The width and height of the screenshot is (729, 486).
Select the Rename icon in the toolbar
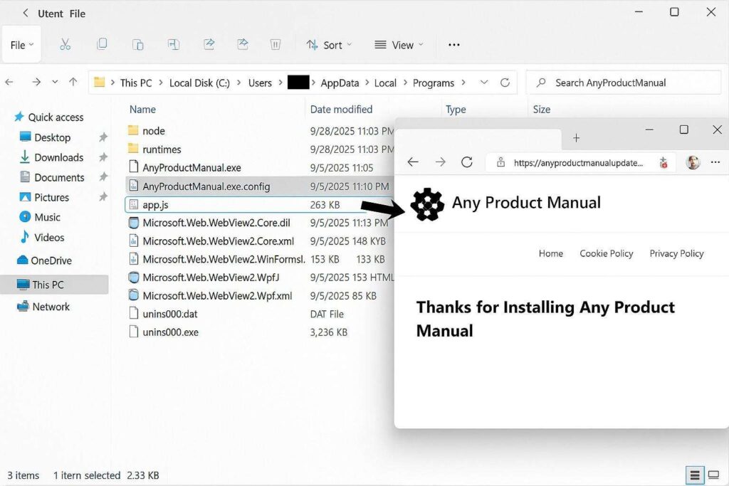point(174,44)
